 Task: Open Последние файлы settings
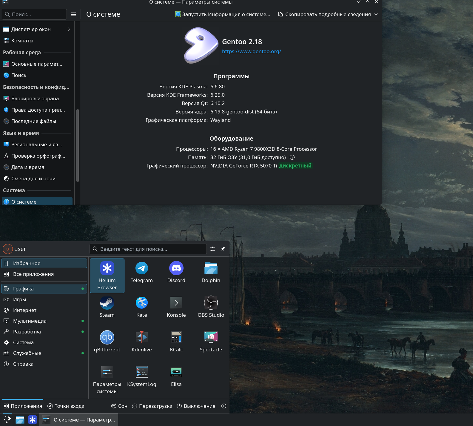coord(37,121)
